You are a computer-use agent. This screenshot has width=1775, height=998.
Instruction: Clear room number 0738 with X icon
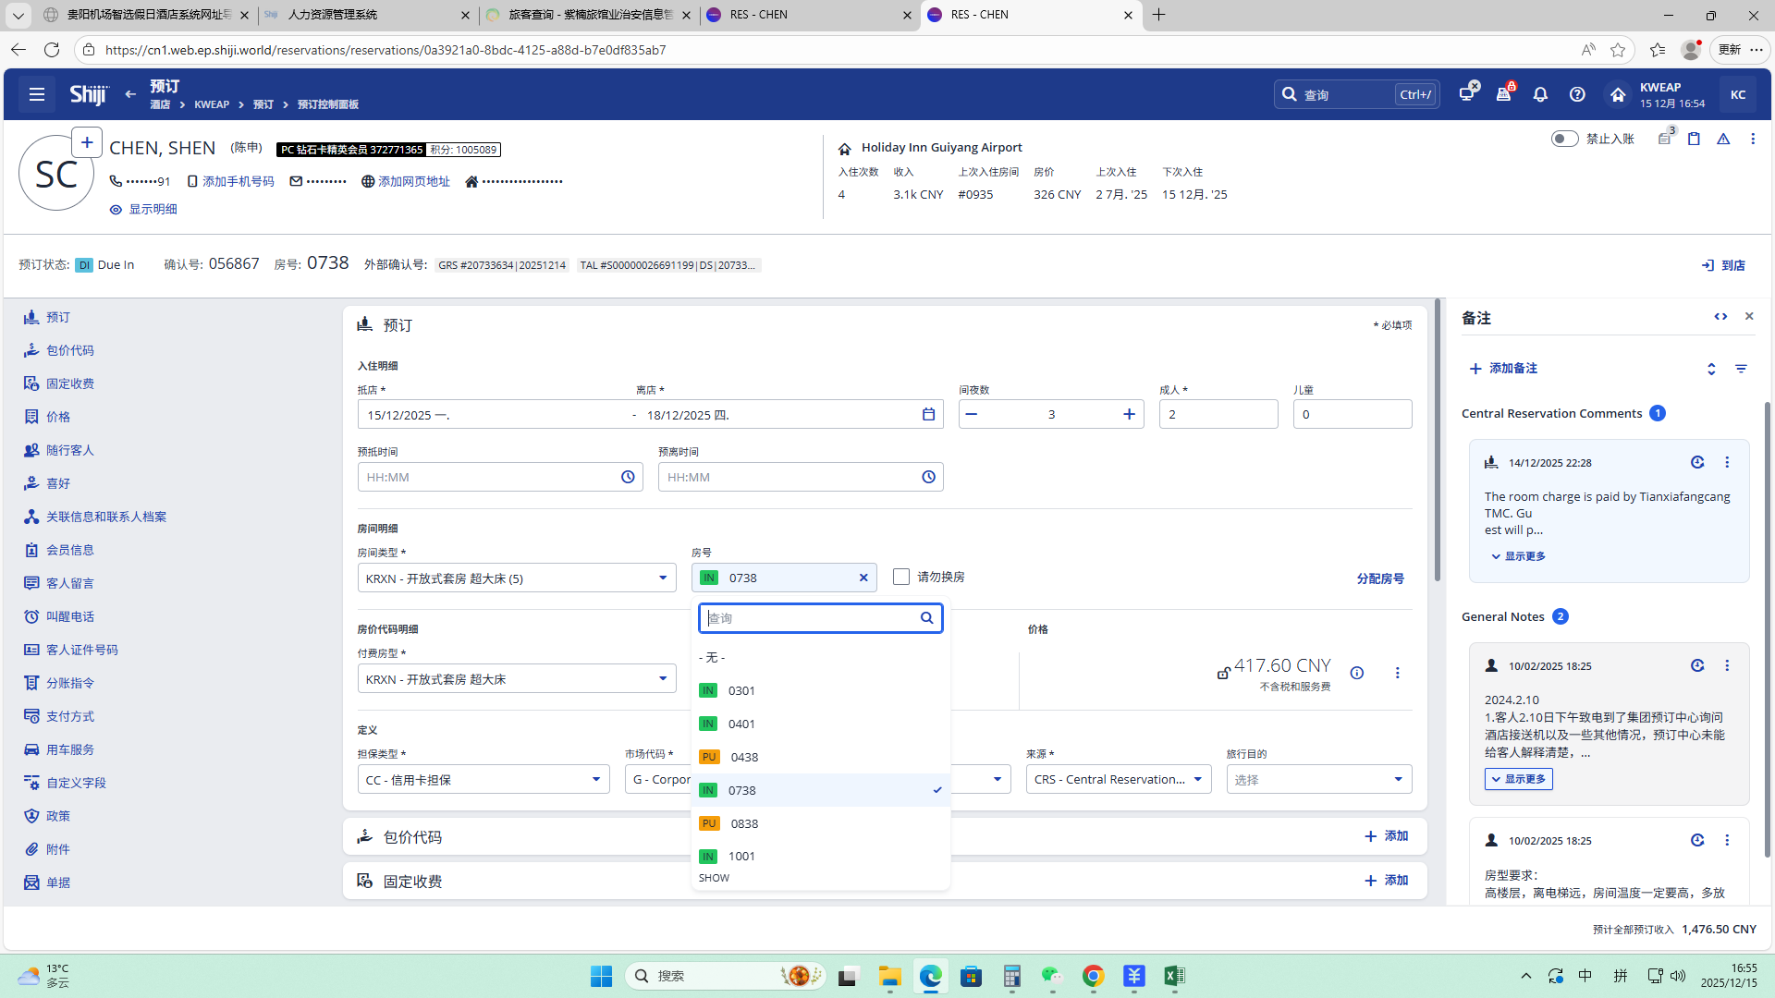pos(863,578)
